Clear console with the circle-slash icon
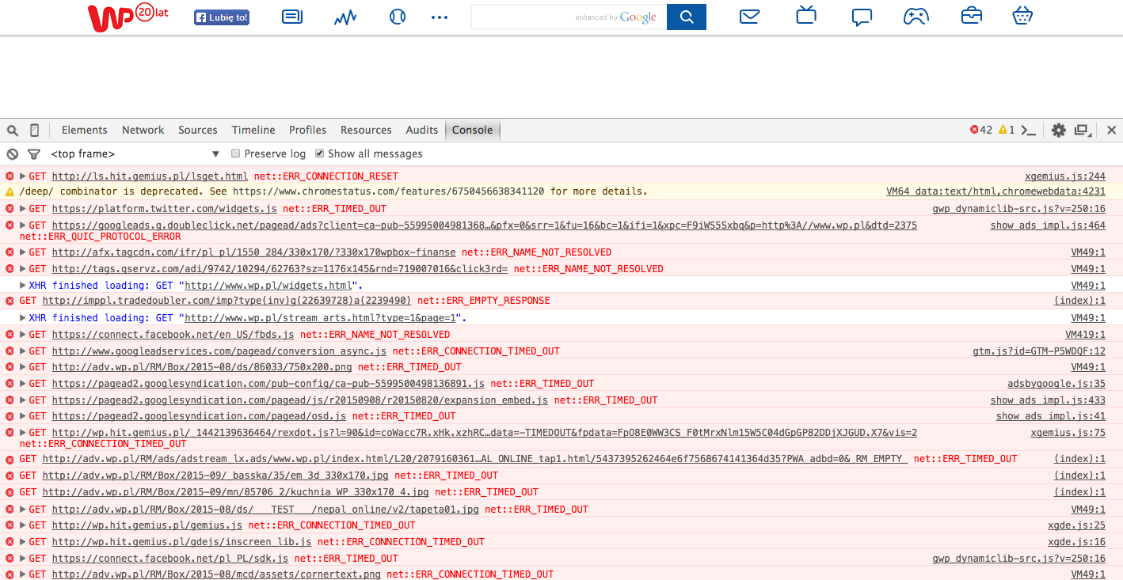 (13, 154)
